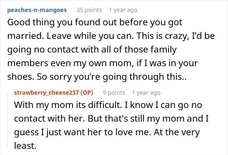Open the peaches-n-mangoes user profile
228x155 pixels.
[x=37, y=10]
